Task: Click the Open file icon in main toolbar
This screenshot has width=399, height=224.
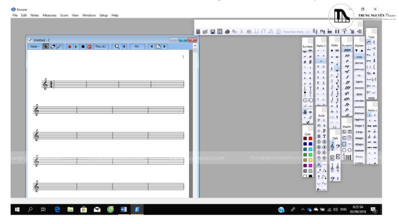Action: click(x=205, y=31)
